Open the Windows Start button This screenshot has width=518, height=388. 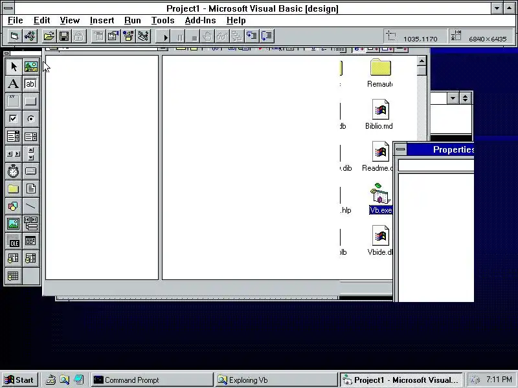[19, 380]
